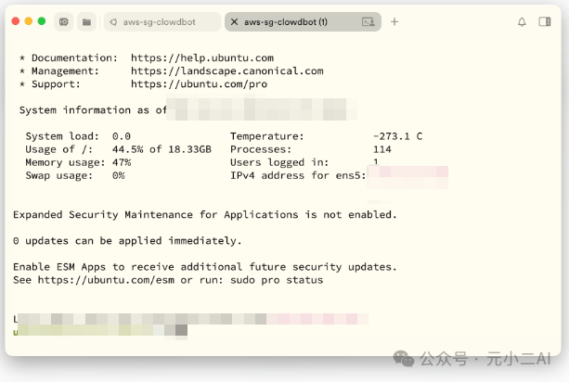Switch to the aws-sg-clowdbot tab

point(162,22)
